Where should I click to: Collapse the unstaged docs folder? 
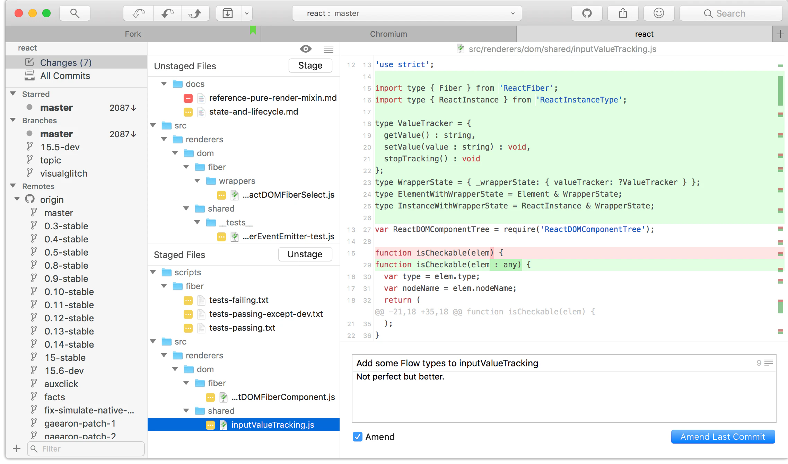pos(164,84)
